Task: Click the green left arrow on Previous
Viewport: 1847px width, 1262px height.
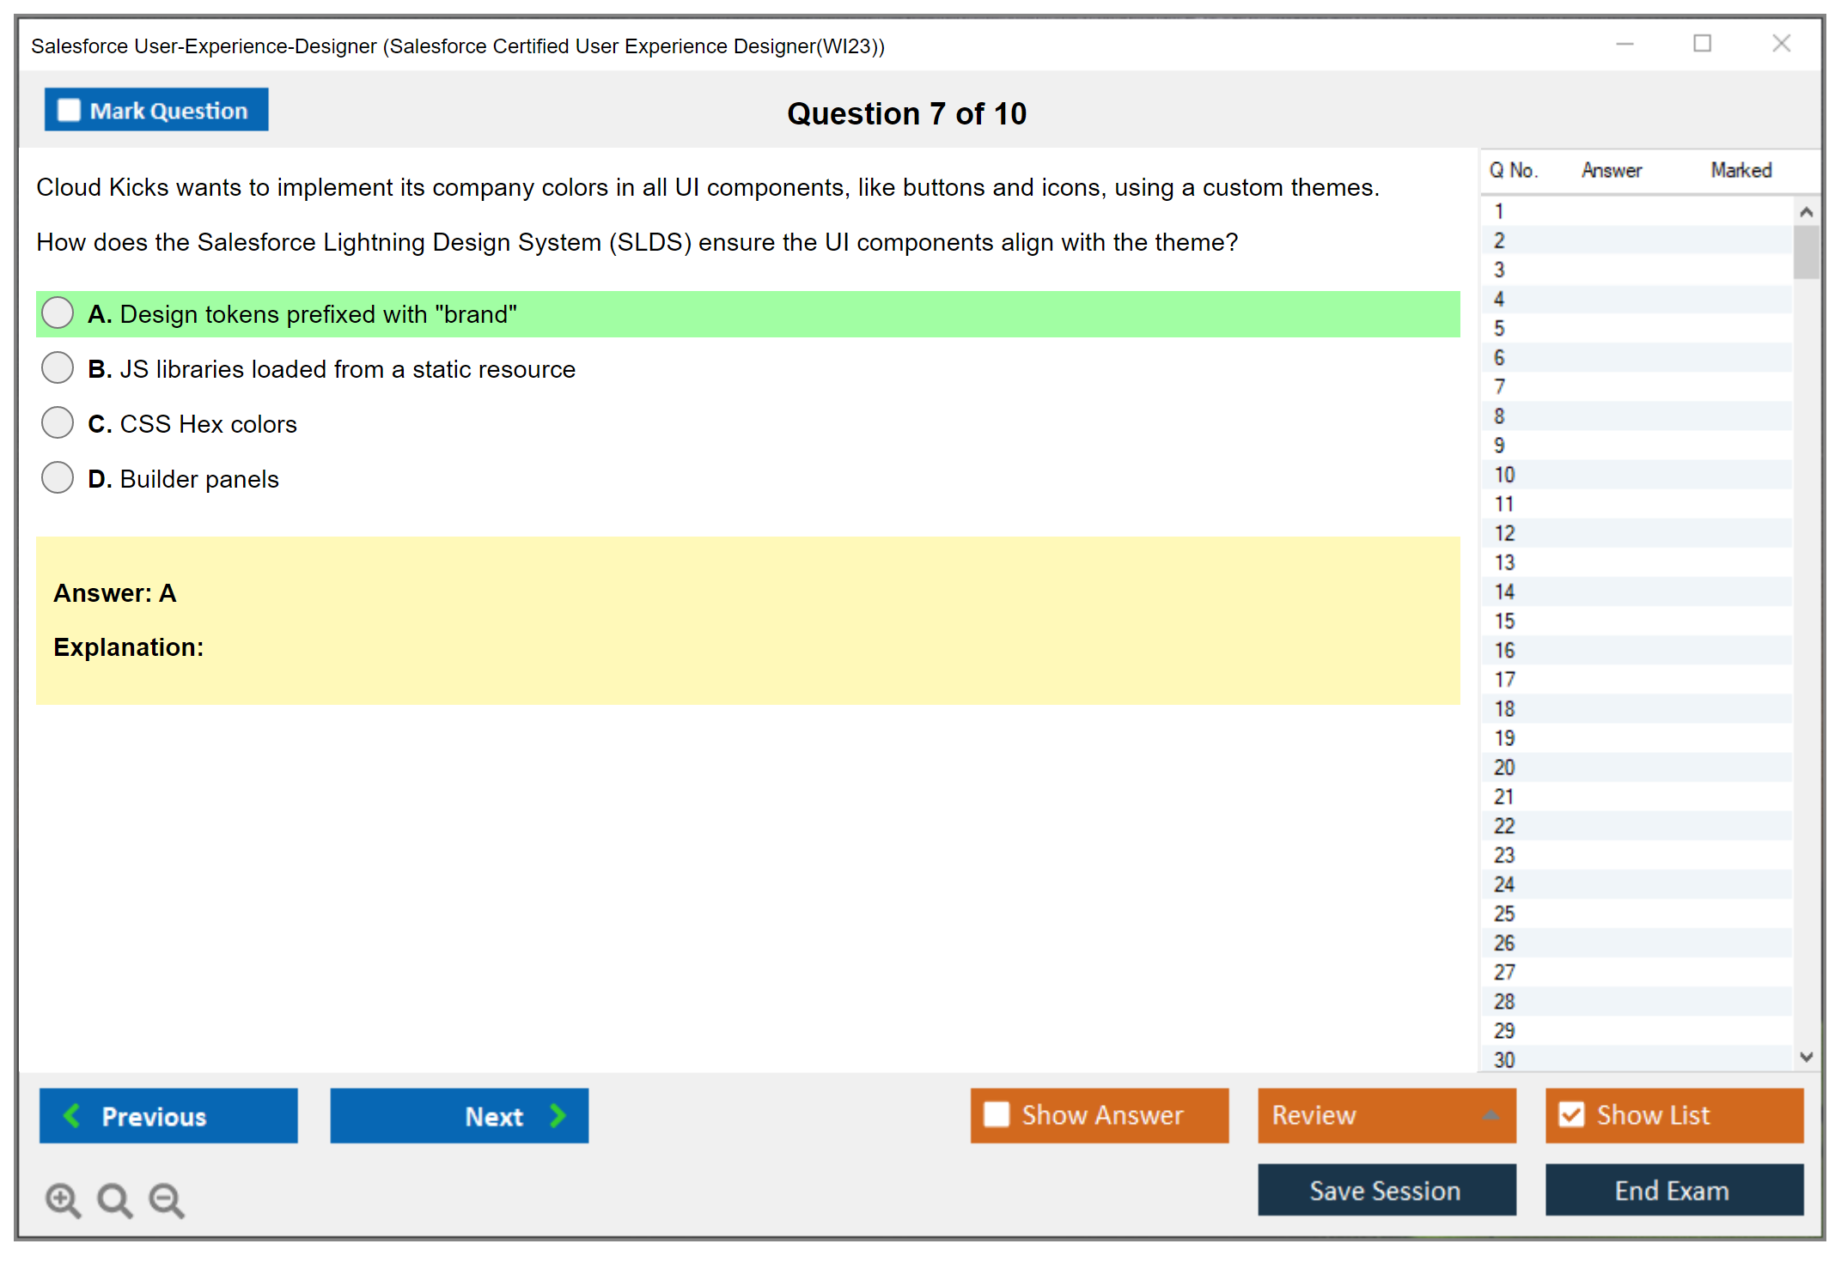Action: click(x=72, y=1115)
